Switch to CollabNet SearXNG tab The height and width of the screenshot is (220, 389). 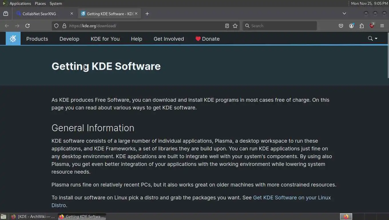[45, 14]
